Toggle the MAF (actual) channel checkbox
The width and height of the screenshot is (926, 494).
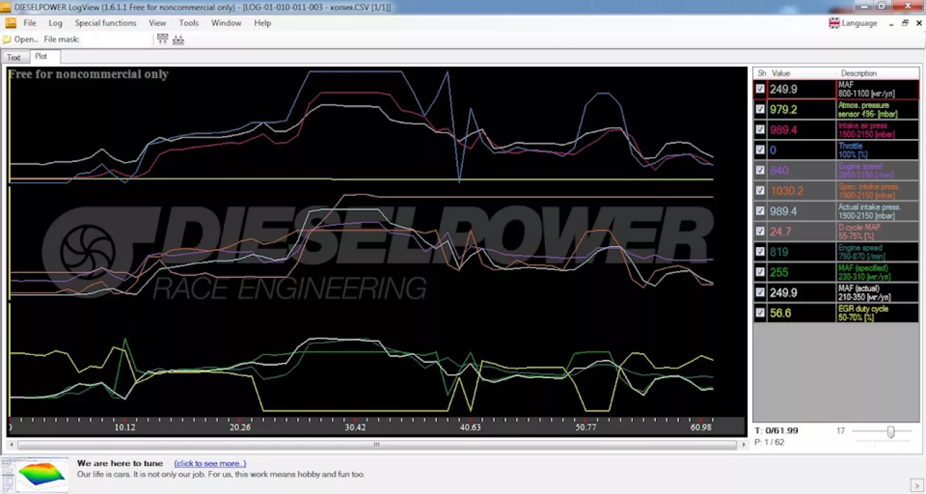(760, 292)
